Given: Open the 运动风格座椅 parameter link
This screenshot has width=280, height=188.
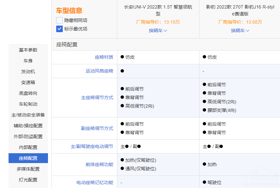Looking at the screenshot, I should (x=99, y=71).
